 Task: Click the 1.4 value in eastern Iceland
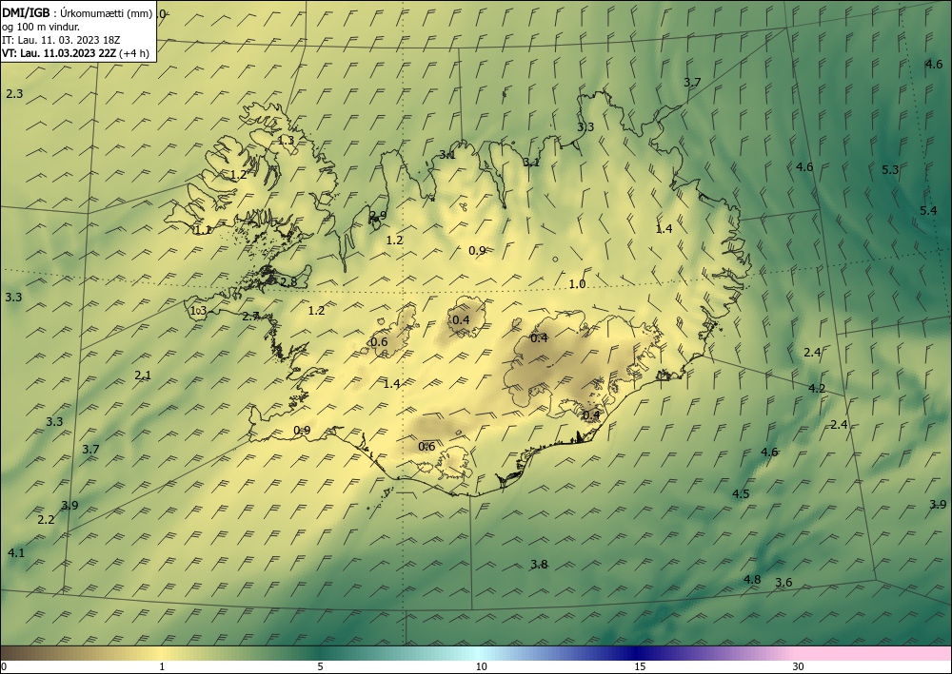664,228
